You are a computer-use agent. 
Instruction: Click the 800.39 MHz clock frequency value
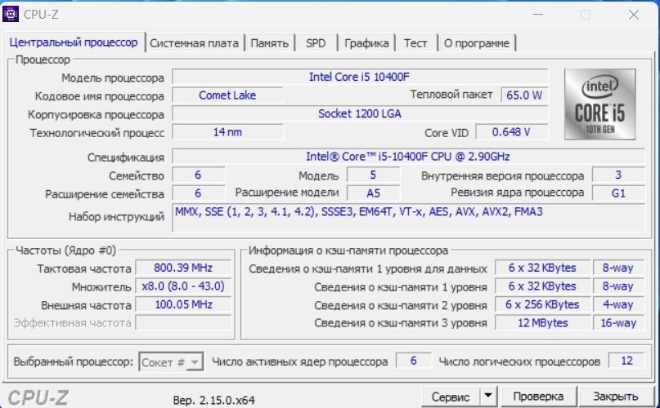coord(183,268)
